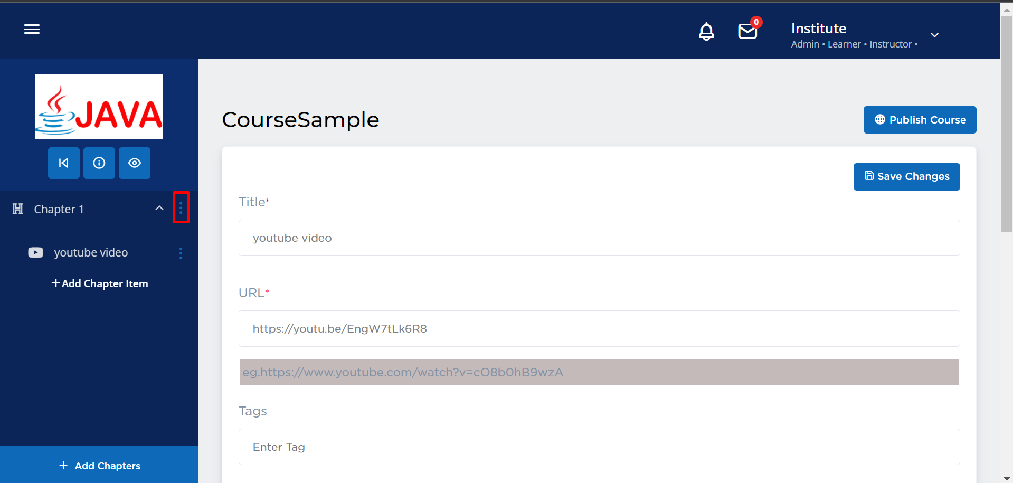Open the course info icon button
The width and height of the screenshot is (1013, 483).
pyautogui.click(x=99, y=163)
